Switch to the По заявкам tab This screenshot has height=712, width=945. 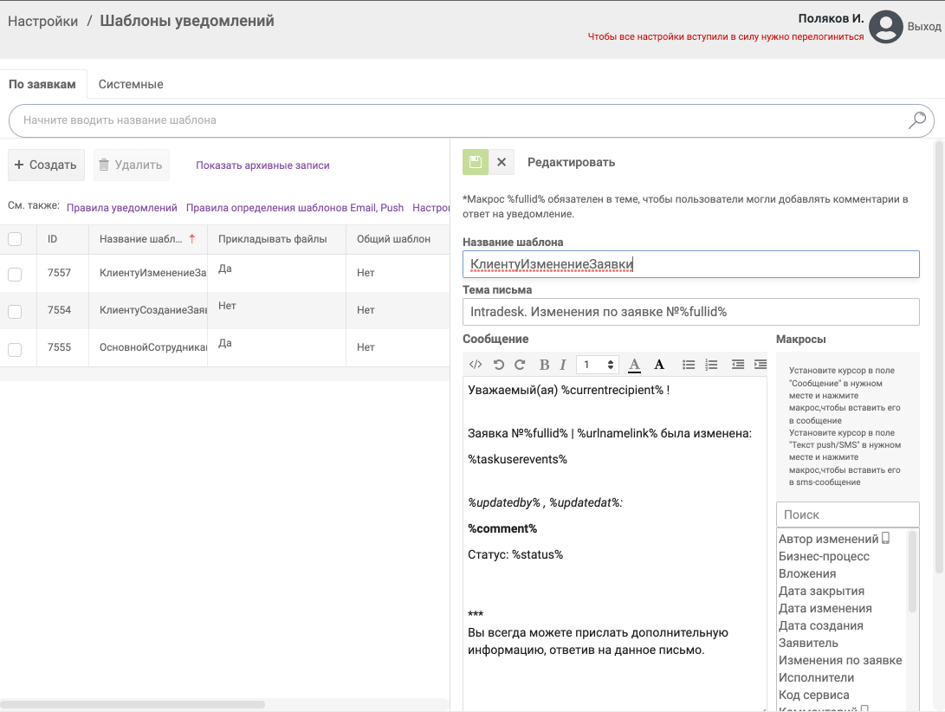click(x=42, y=84)
